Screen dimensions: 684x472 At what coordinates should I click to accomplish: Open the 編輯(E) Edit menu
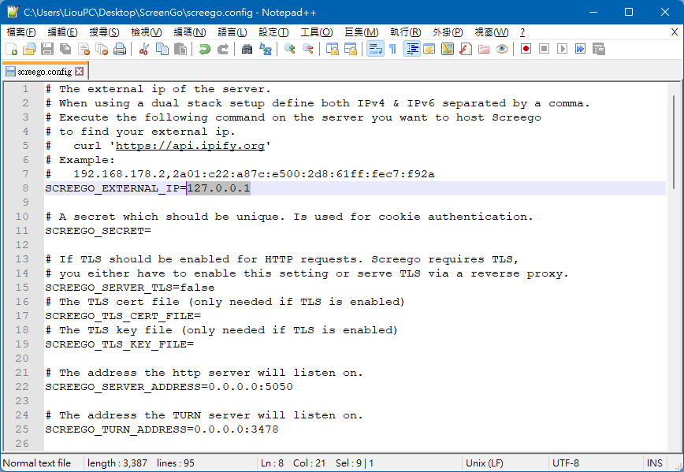tap(63, 32)
